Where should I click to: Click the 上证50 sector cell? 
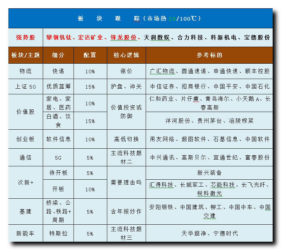coord(25,87)
